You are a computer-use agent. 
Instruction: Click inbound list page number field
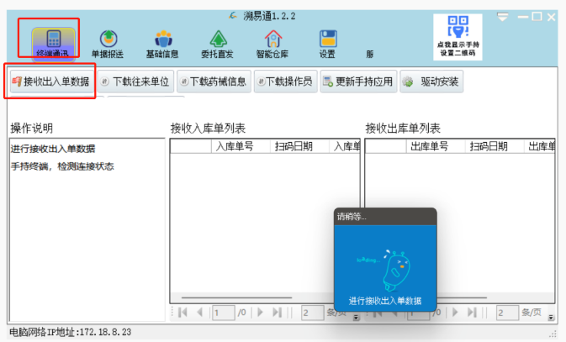click(x=223, y=313)
